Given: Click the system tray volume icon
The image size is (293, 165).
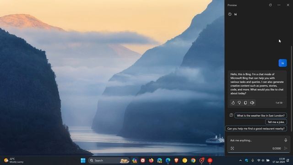Looking at the screenshot, I should click(x=263, y=160).
